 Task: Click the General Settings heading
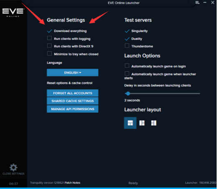(66, 20)
